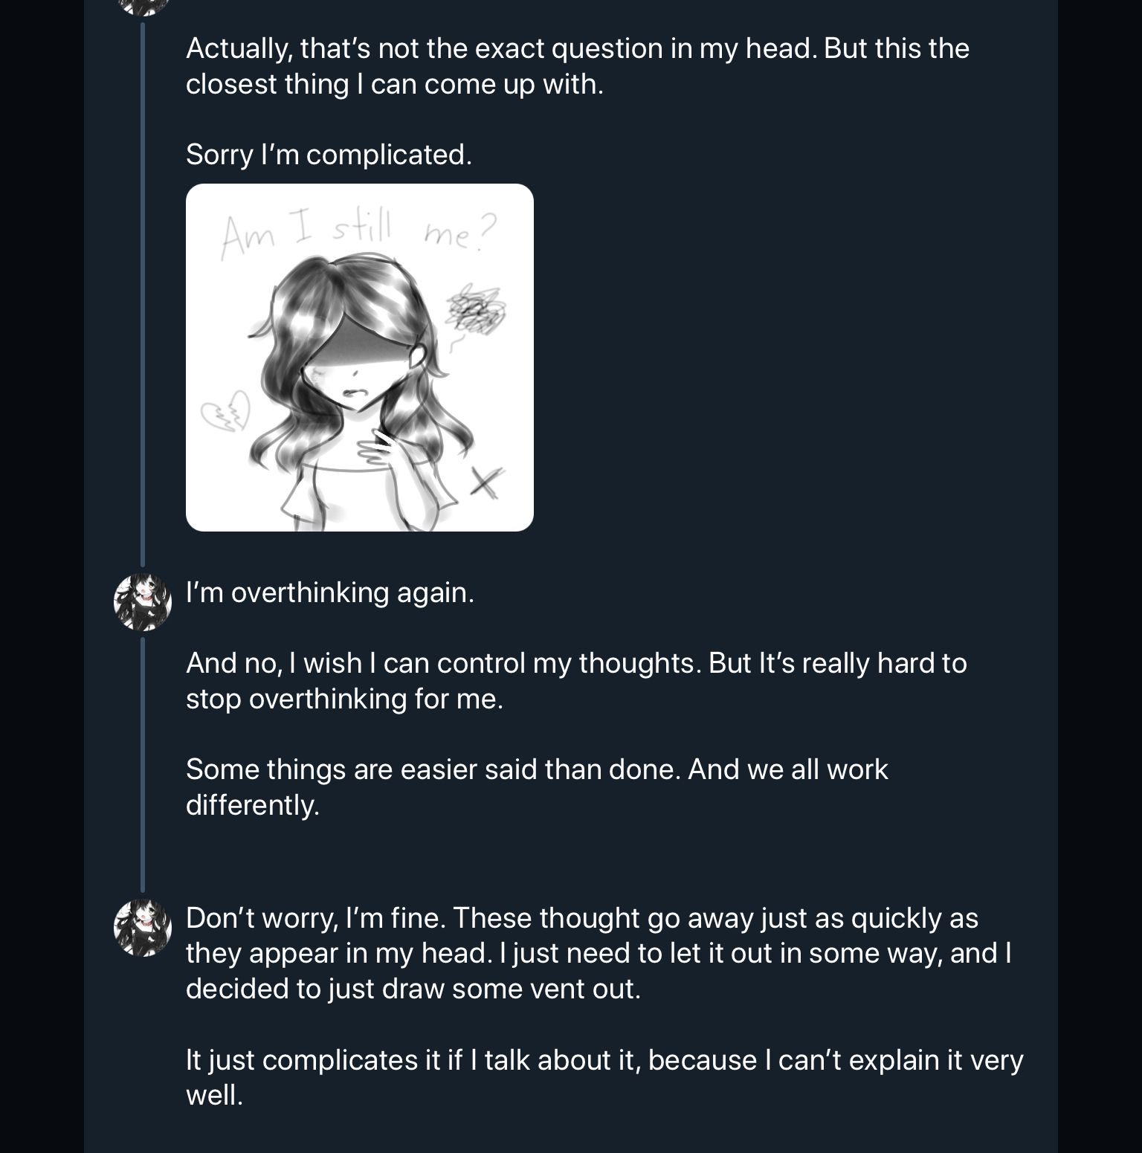
Task: Click the avatar beside "I'm overthinking again"
Action: pos(142,601)
